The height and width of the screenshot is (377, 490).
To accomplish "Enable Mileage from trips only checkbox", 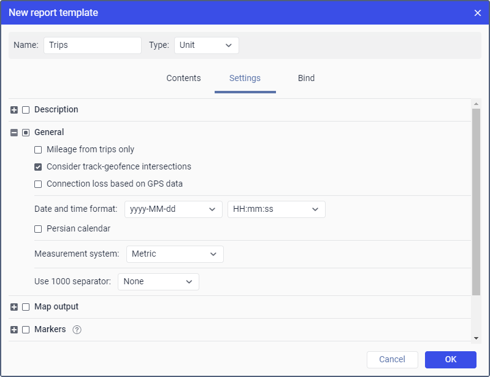I will click(x=38, y=149).
